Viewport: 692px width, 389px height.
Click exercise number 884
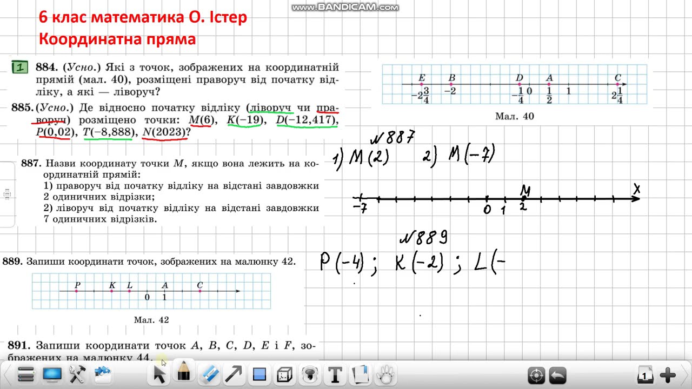click(46, 68)
